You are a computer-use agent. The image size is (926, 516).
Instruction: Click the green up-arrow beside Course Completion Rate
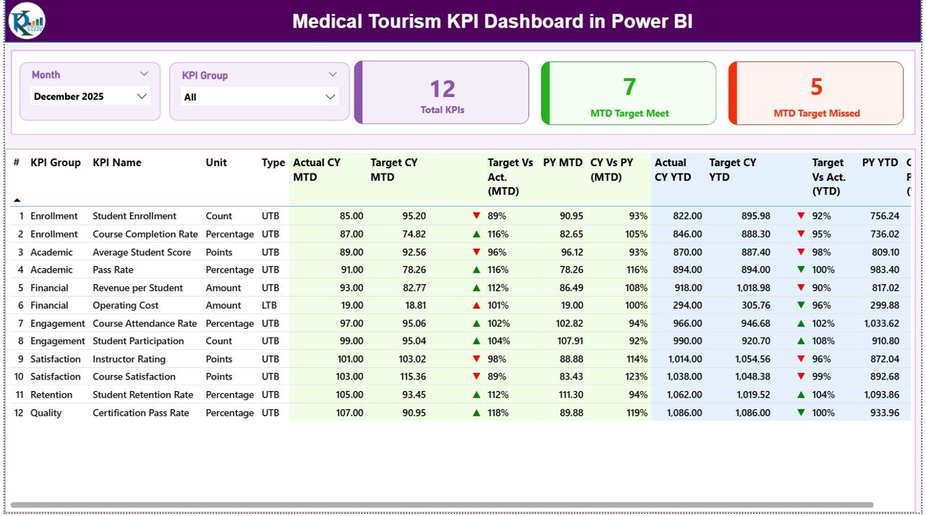coord(477,233)
